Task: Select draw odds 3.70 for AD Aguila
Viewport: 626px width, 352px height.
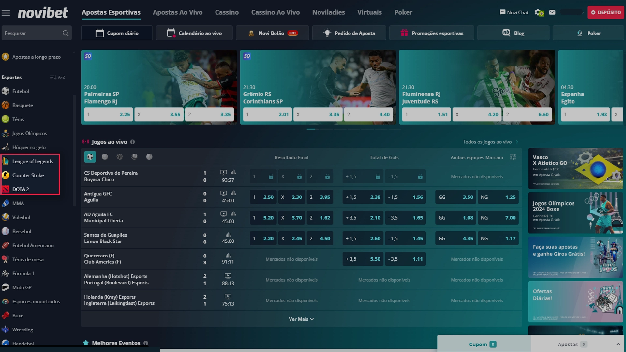Action: pos(291,218)
